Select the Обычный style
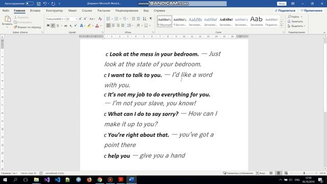 (165, 21)
